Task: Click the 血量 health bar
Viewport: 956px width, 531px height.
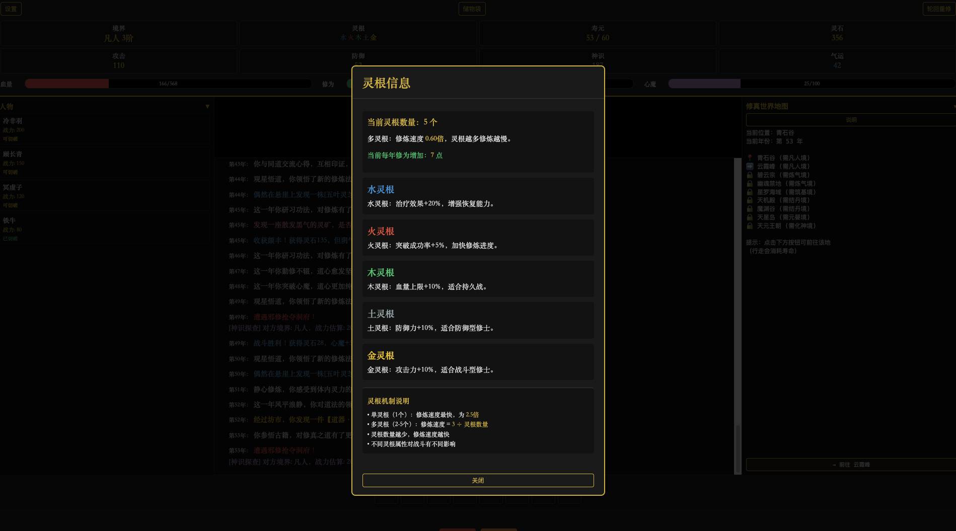Action: click(168, 84)
